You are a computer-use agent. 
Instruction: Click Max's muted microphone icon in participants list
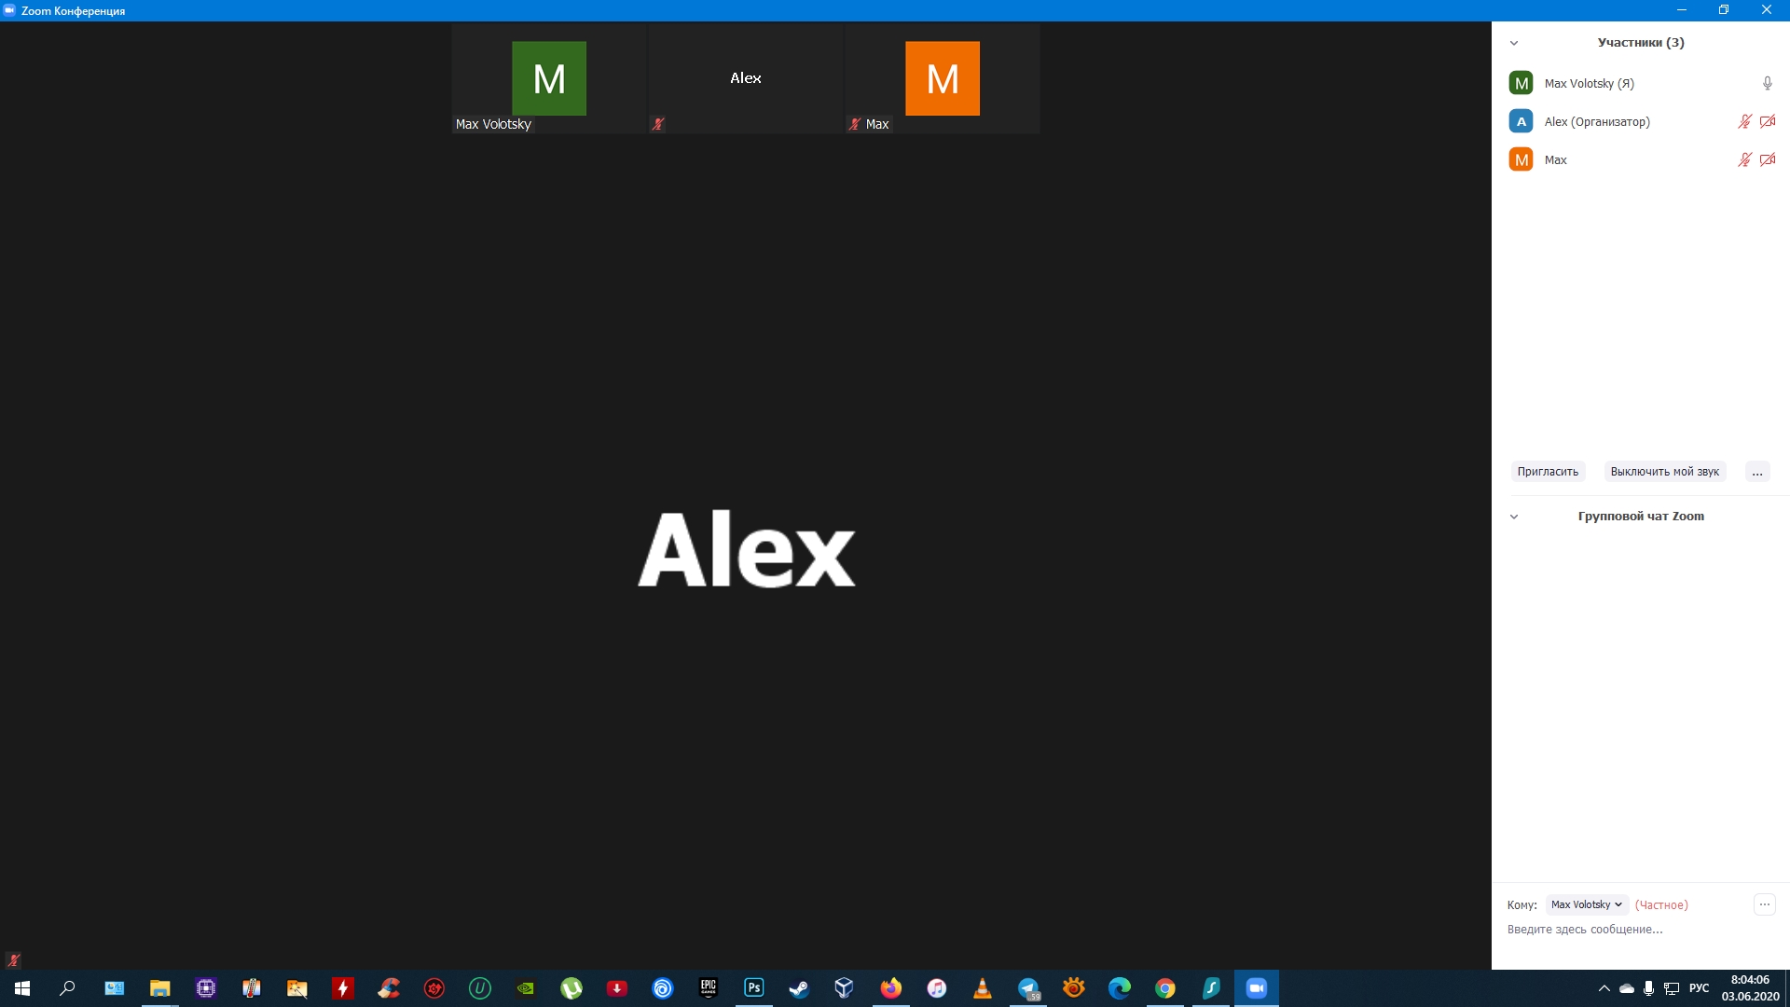1744,159
